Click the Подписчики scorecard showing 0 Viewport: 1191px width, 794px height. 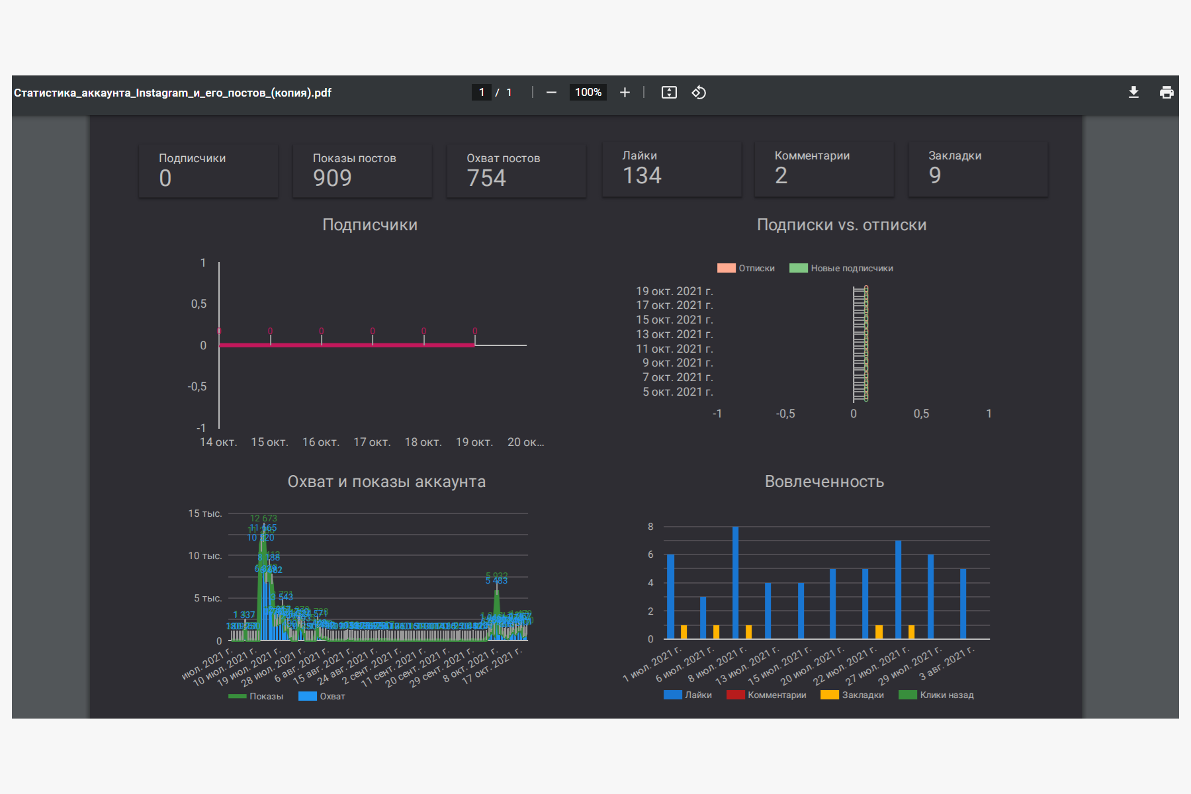(208, 171)
